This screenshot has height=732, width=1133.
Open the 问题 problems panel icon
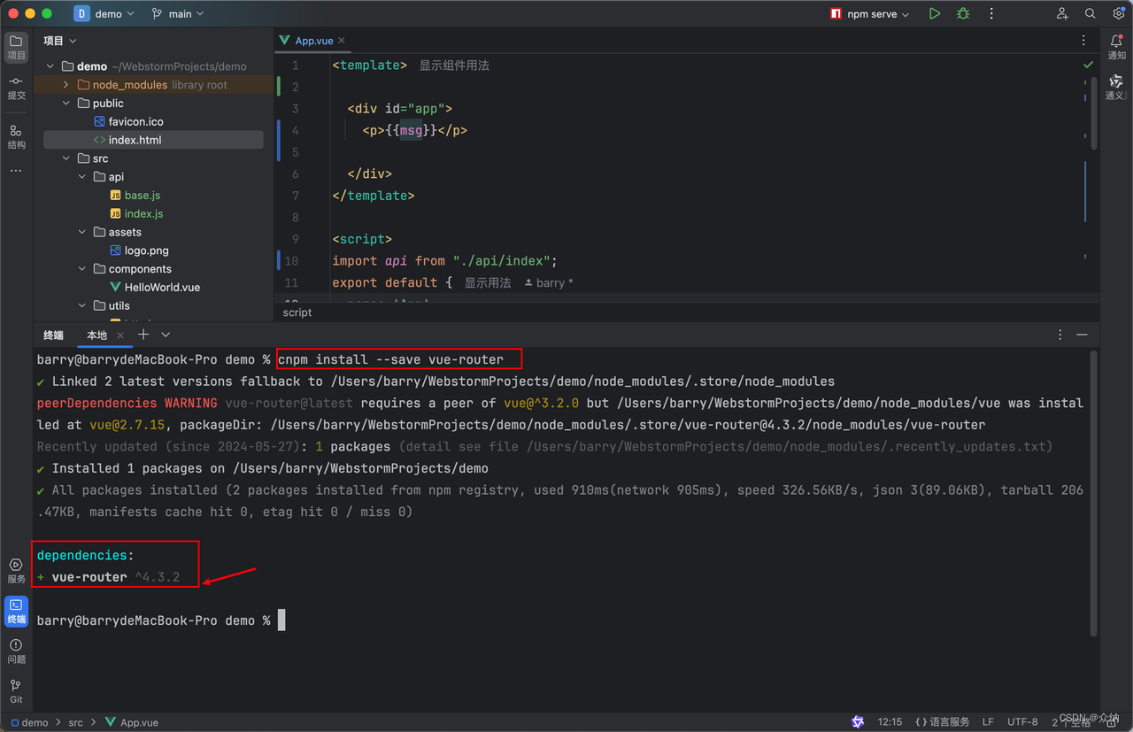pos(16,652)
